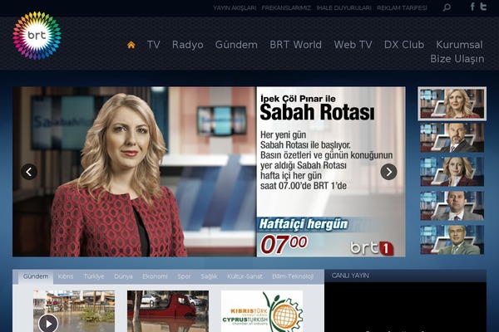499x332 pixels.
Task: Open the red truck flood news image
Action: click(168, 311)
